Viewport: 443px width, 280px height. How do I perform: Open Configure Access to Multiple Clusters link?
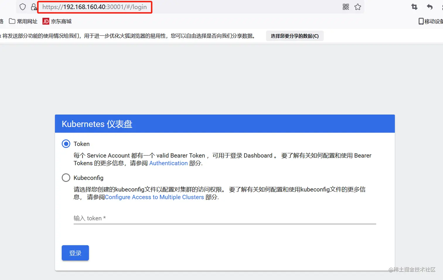coord(154,197)
